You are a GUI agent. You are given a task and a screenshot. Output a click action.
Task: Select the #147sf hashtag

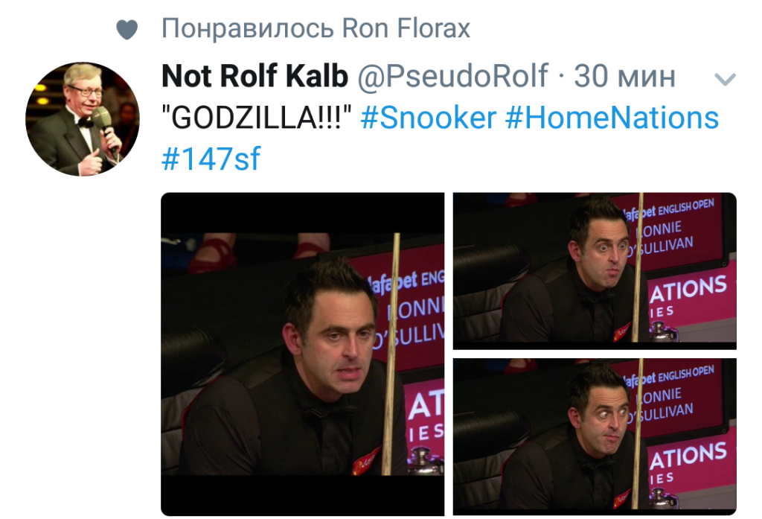tap(211, 159)
